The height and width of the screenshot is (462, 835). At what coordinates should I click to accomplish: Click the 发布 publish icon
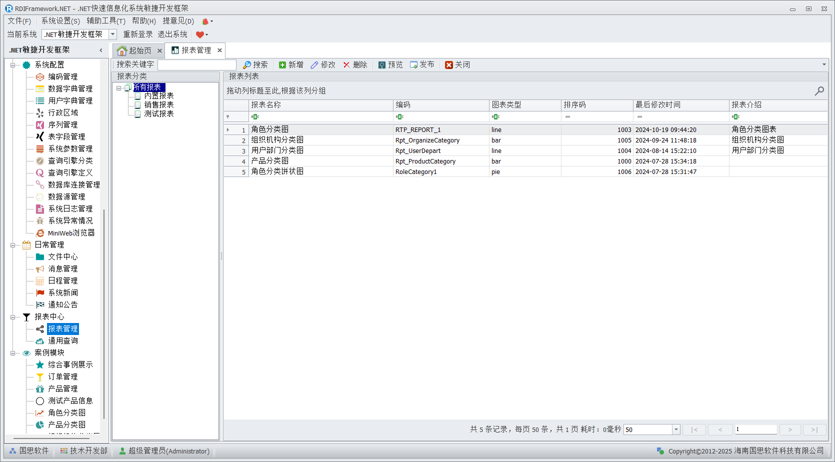pyautogui.click(x=414, y=65)
